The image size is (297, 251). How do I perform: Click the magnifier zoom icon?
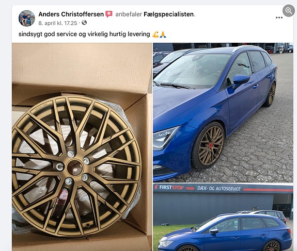click(x=288, y=11)
